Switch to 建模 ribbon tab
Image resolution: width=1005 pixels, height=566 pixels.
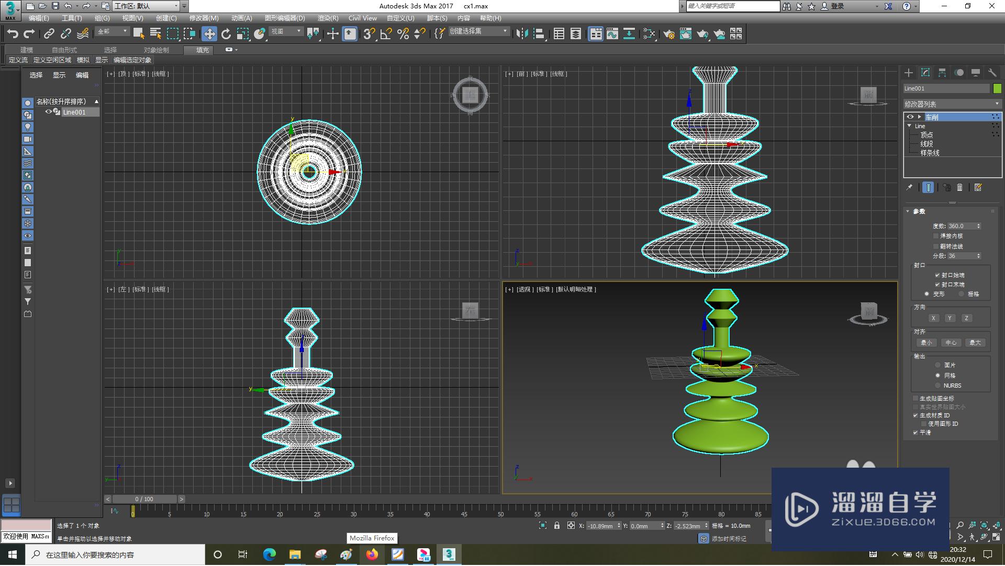27,50
